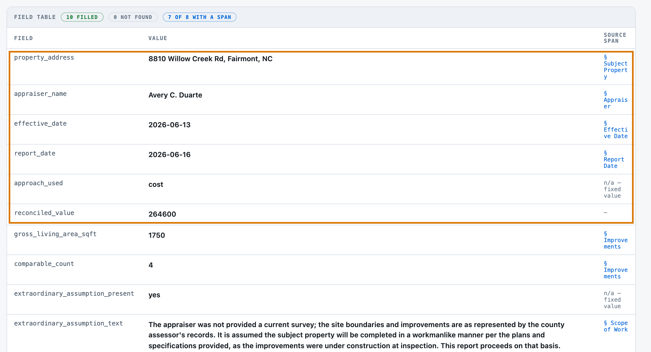The height and width of the screenshot is (352, 651).
Task: Open the Scope of Work span link
Action: click(x=615, y=326)
